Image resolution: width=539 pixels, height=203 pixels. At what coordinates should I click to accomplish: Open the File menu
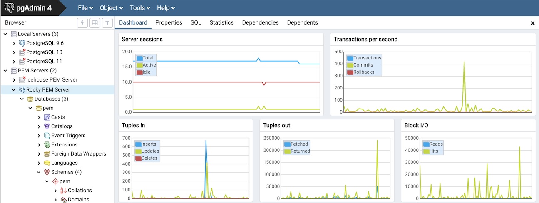tap(85, 8)
